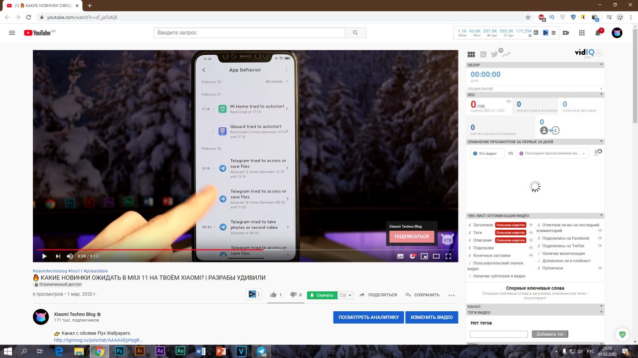Open vidIQ panel Twitter icon

[x=494, y=54]
